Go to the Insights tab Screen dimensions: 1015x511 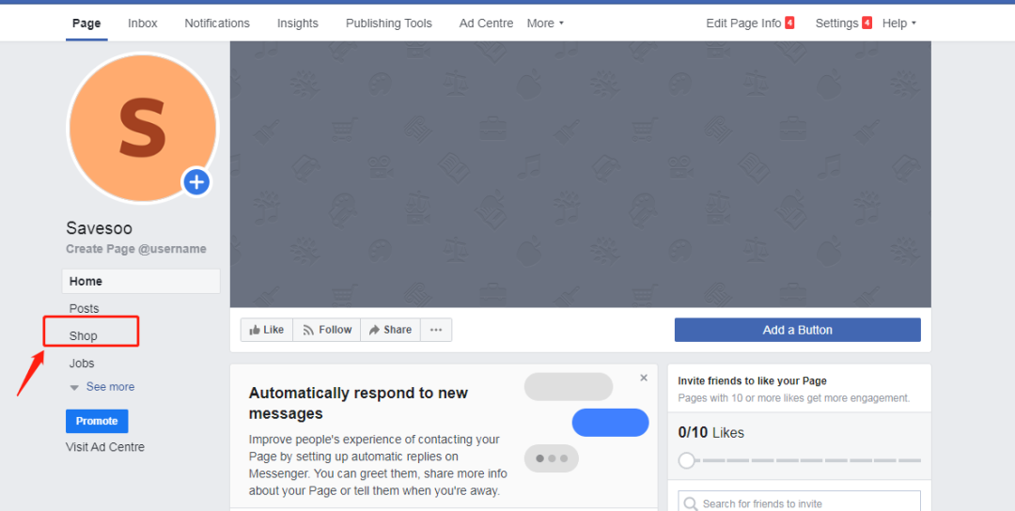click(x=298, y=23)
